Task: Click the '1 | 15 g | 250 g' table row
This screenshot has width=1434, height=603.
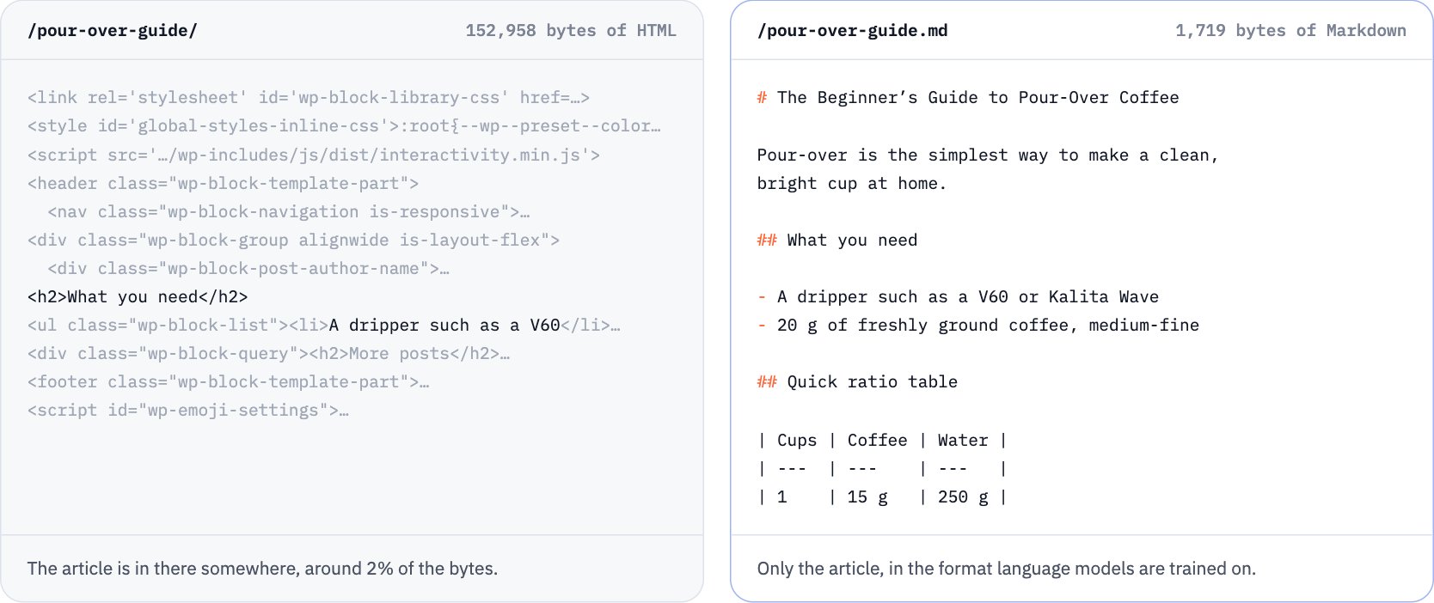Action: pyautogui.click(x=882, y=497)
